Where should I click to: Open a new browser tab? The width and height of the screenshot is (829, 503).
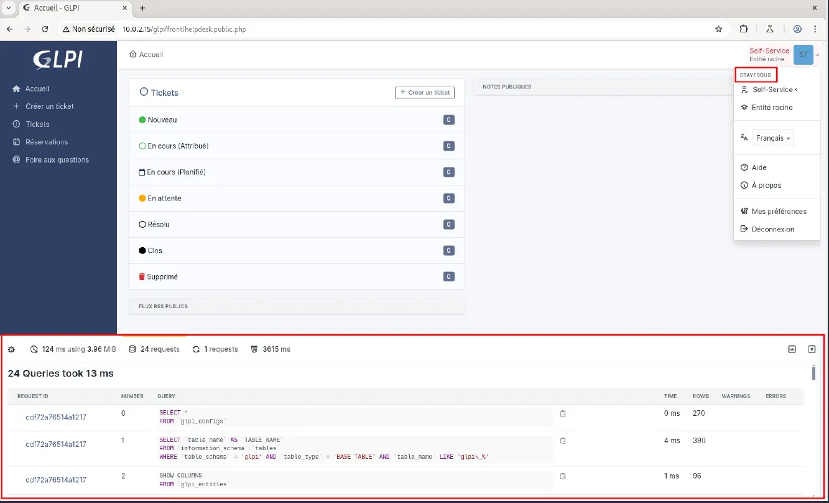click(x=142, y=8)
